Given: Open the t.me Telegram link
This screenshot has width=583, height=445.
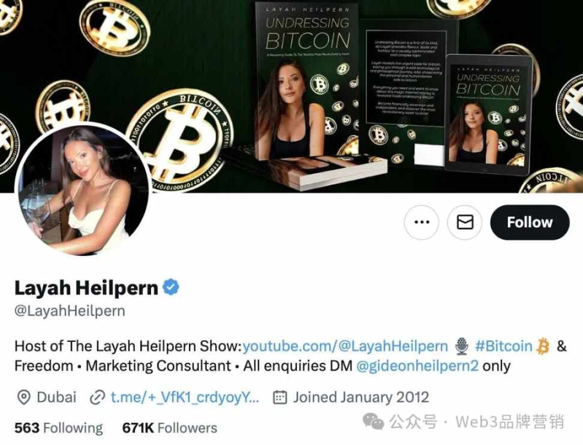Looking at the screenshot, I should tap(185, 398).
